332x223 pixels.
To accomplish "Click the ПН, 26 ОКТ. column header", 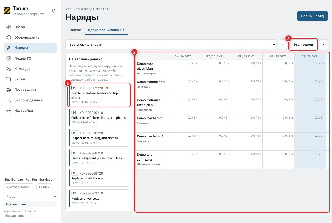I will [x=183, y=56].
